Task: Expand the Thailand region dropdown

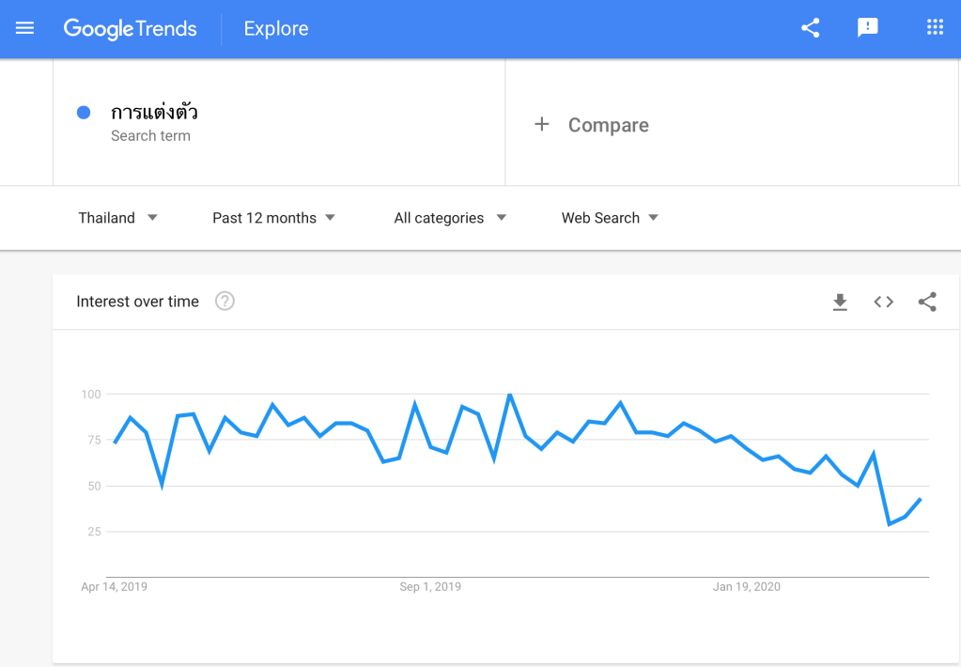Action: coord(118,218)
